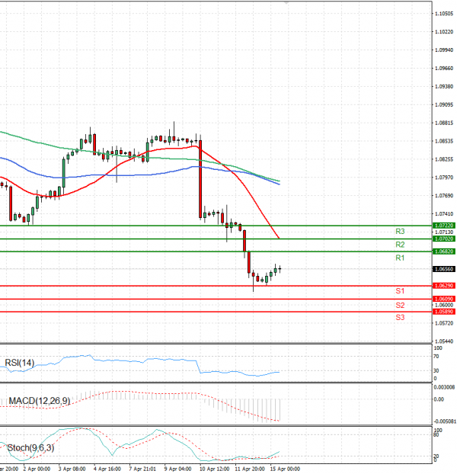The width and height of the screenshot is (457, 474).
Task: Click the R1 resistance label
Action: (x=399, y=258)
